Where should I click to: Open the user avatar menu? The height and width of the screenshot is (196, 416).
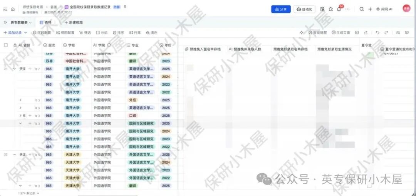tap(406, 8)
